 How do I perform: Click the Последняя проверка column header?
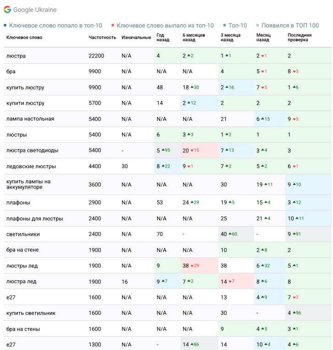300,38
